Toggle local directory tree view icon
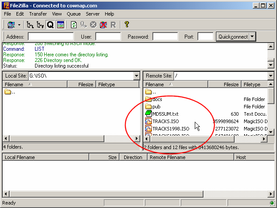 coord(30,25)
